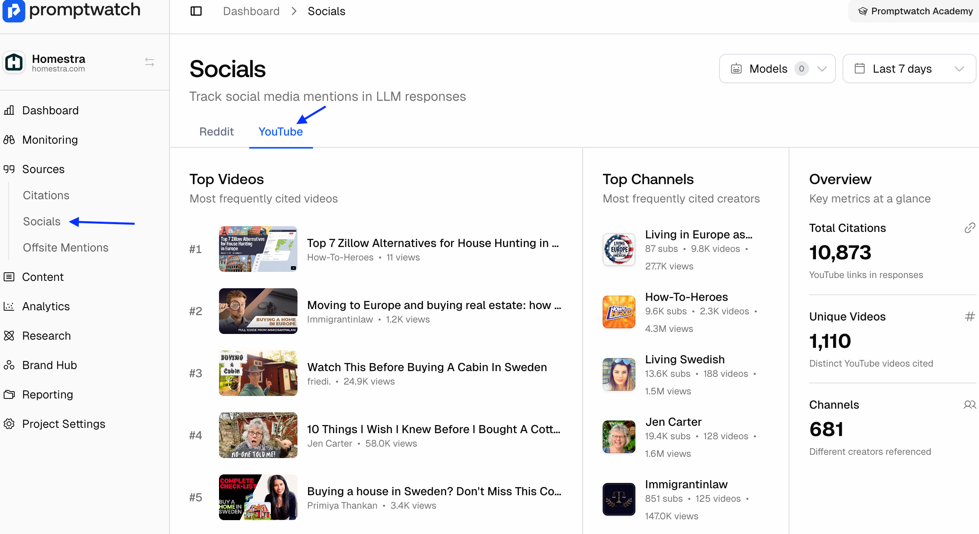Click the Analytics chart icon
This screenshot has height=534, width=979.
(x=9, y=306)
